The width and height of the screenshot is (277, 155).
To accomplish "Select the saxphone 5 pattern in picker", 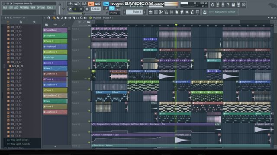I will [x=55, y=112].
